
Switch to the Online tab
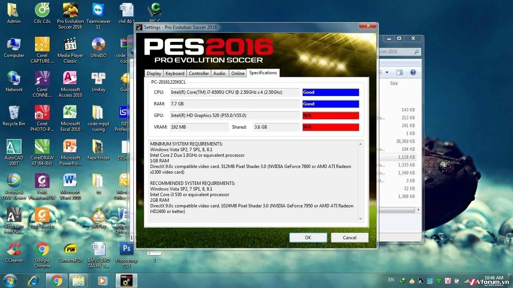tap(238, 73)
